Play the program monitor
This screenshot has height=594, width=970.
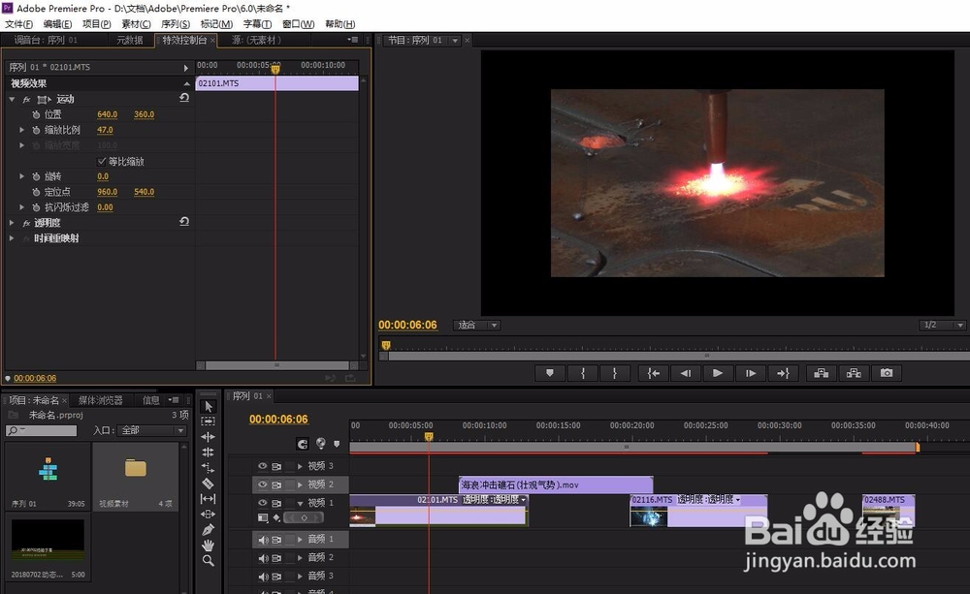[718, 373]
